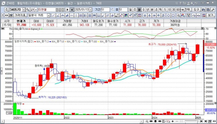This screenshot has height=124, width=217.
Task: Click the zoom magnifier chart tool
Action: (x=178, y=15)
